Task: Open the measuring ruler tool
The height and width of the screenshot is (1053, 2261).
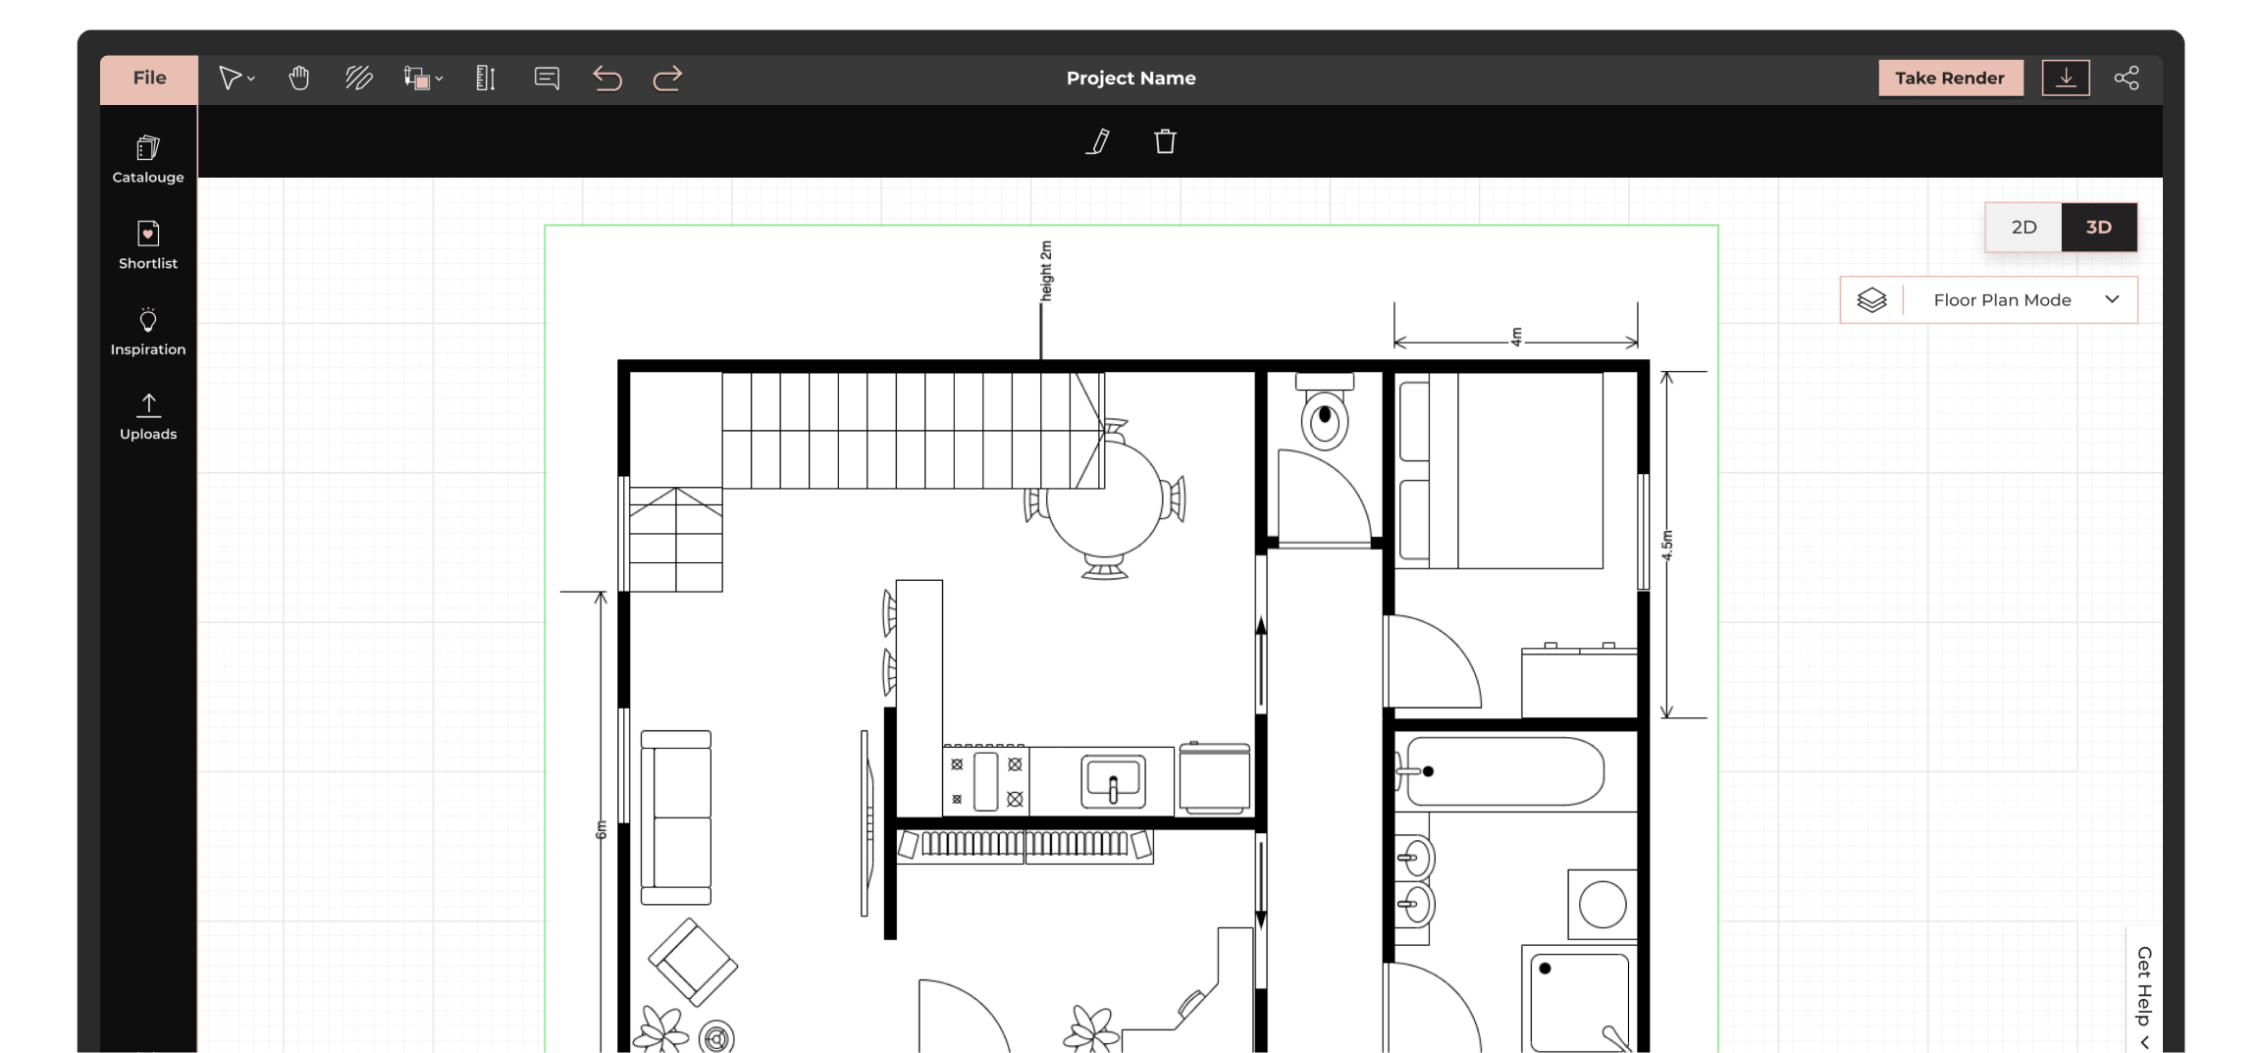Action: (485, 79)
